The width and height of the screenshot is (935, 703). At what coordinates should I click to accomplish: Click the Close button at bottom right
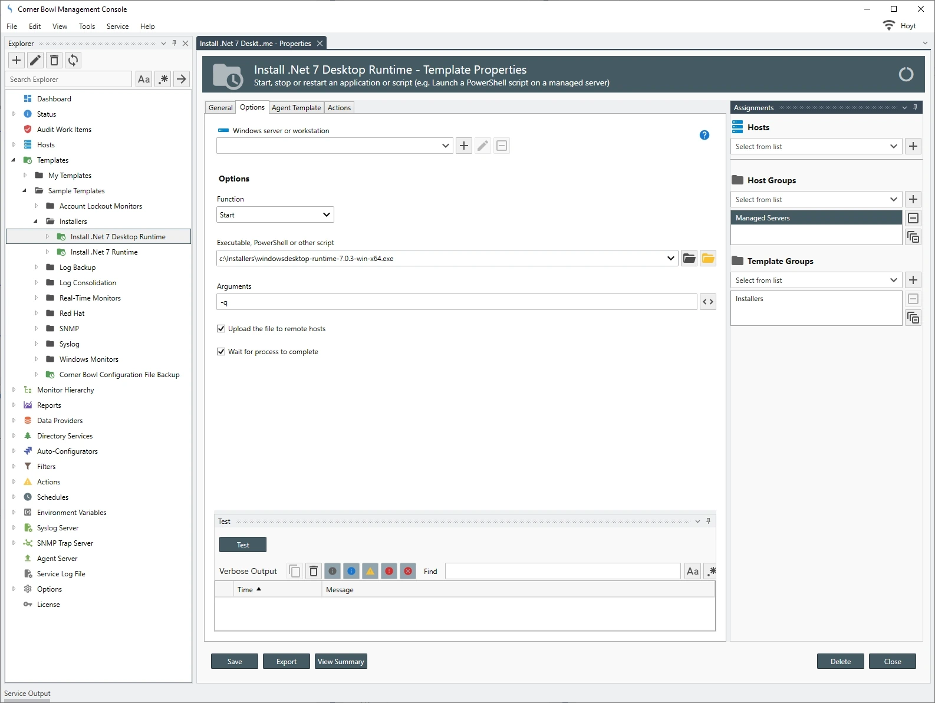[893, 661]
